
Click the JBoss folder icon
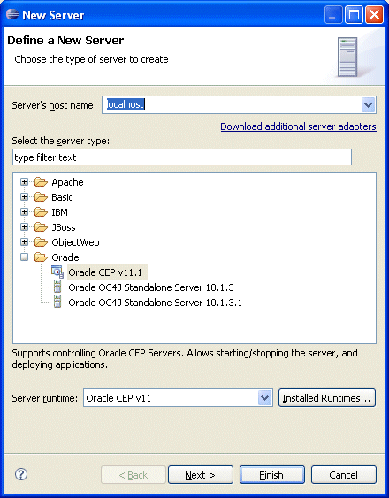click(x=41, y=227)
